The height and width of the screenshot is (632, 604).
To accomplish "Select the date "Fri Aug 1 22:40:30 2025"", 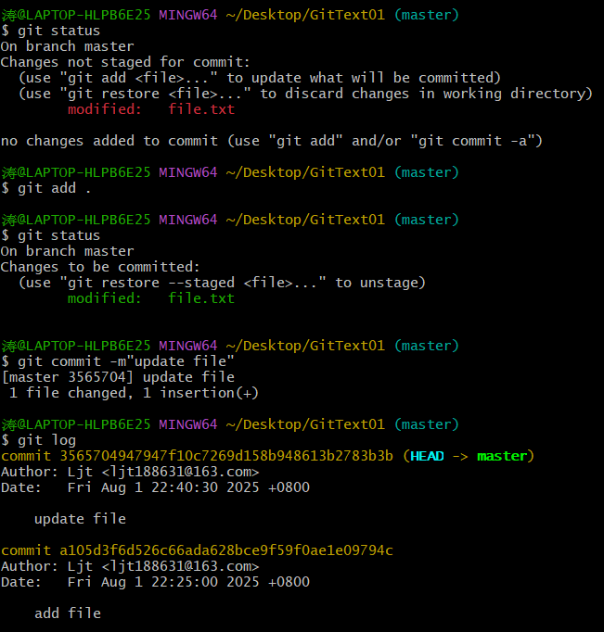I will click(x=163, y=487).
